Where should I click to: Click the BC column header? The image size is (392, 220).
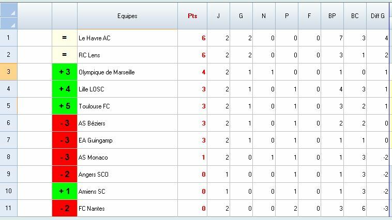tap(355, 16)
